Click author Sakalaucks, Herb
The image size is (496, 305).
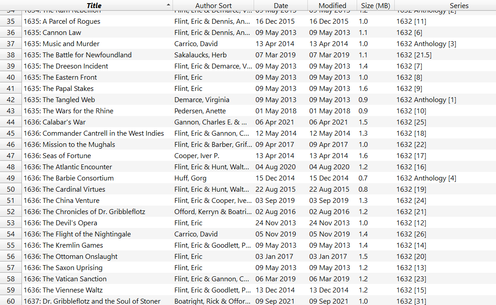coord(201,55)
